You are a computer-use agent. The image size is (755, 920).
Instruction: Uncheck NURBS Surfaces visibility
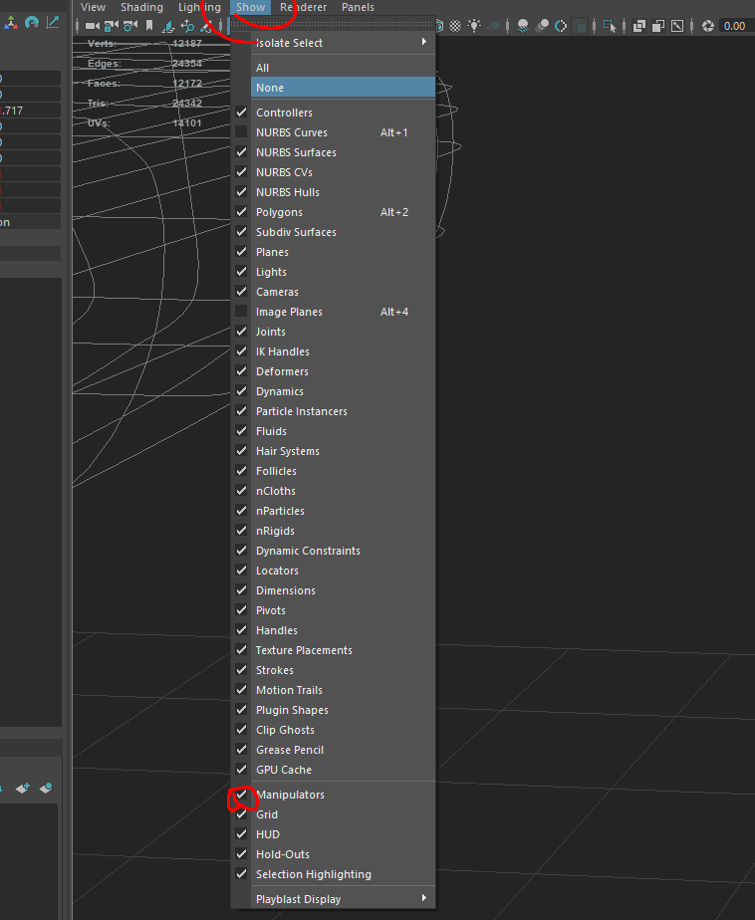coord(241,152)
